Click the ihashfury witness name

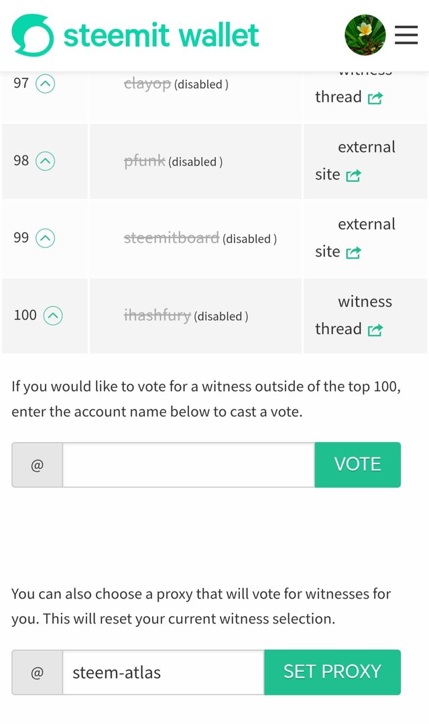[x=158, y=315]
